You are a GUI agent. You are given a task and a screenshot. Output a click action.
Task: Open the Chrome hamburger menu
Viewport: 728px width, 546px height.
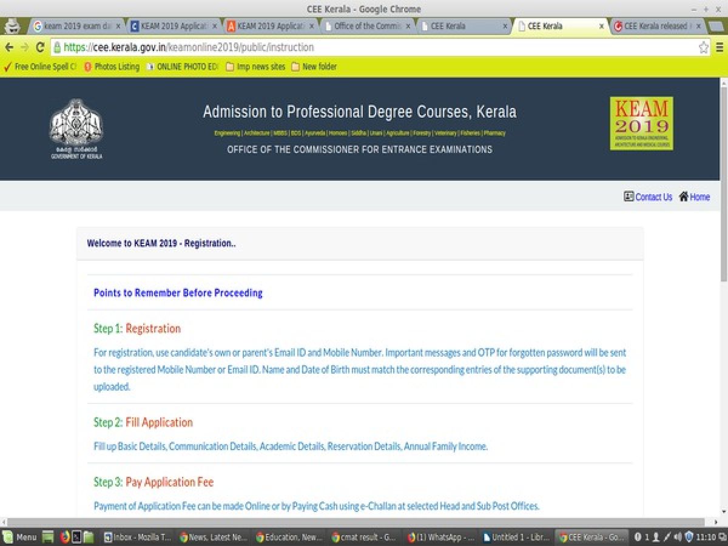[720, 47]
